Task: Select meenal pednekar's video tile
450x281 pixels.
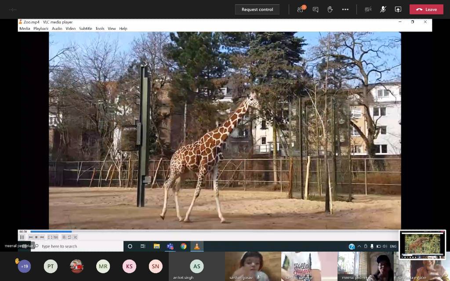Action: pos(365,267)
